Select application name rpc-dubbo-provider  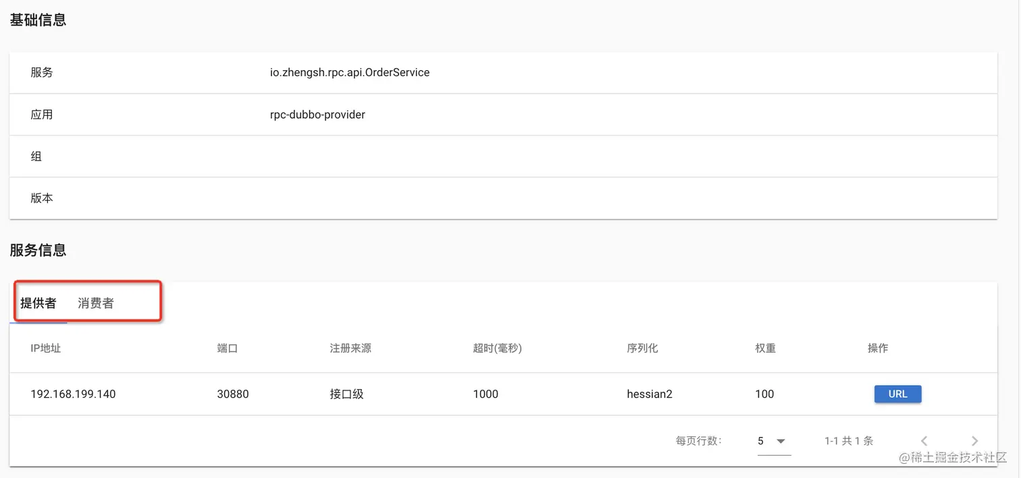(317, 115)
